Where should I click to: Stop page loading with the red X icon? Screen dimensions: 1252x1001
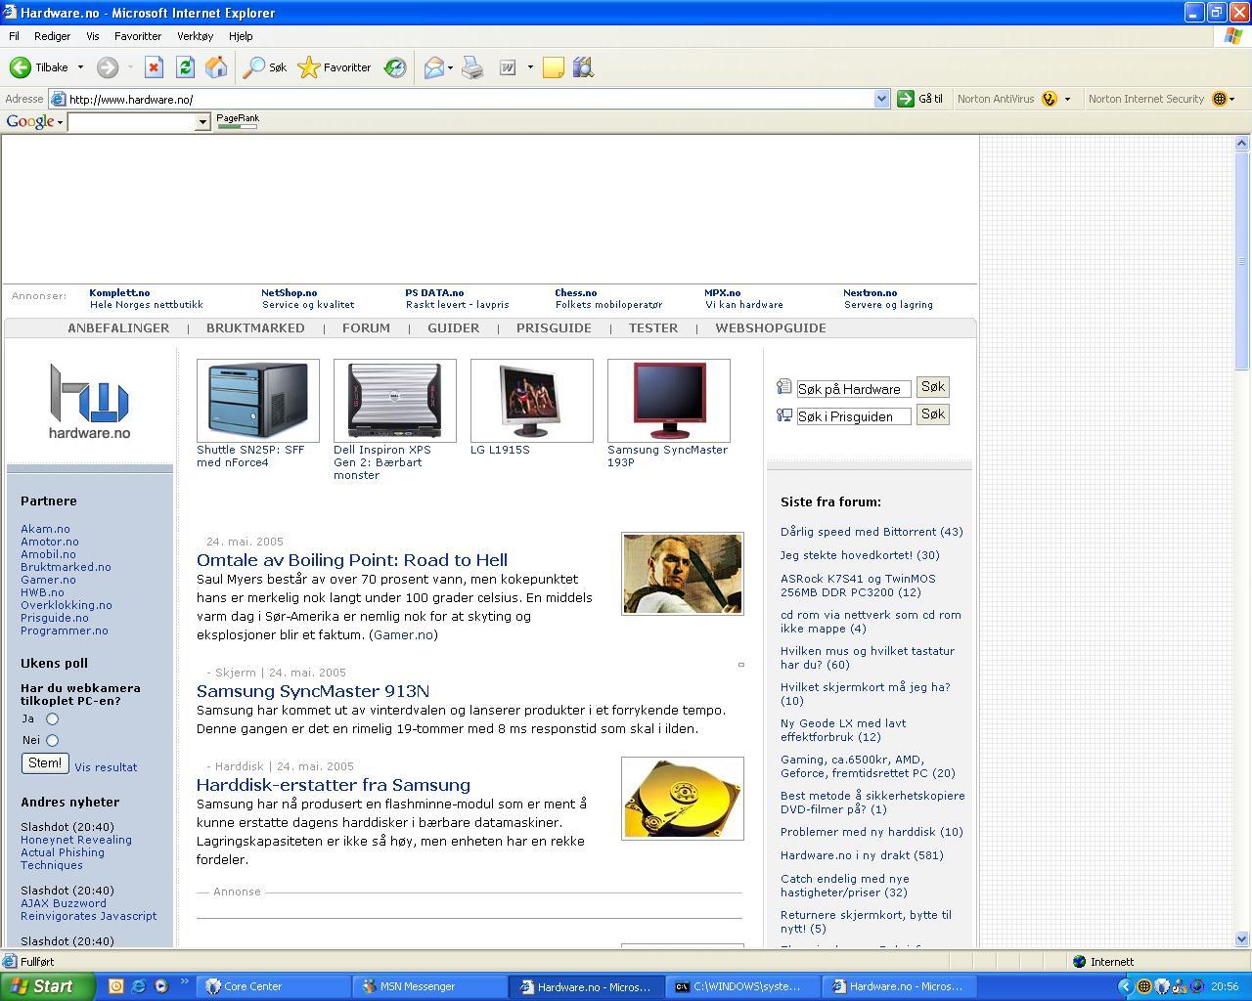[154, 67]
